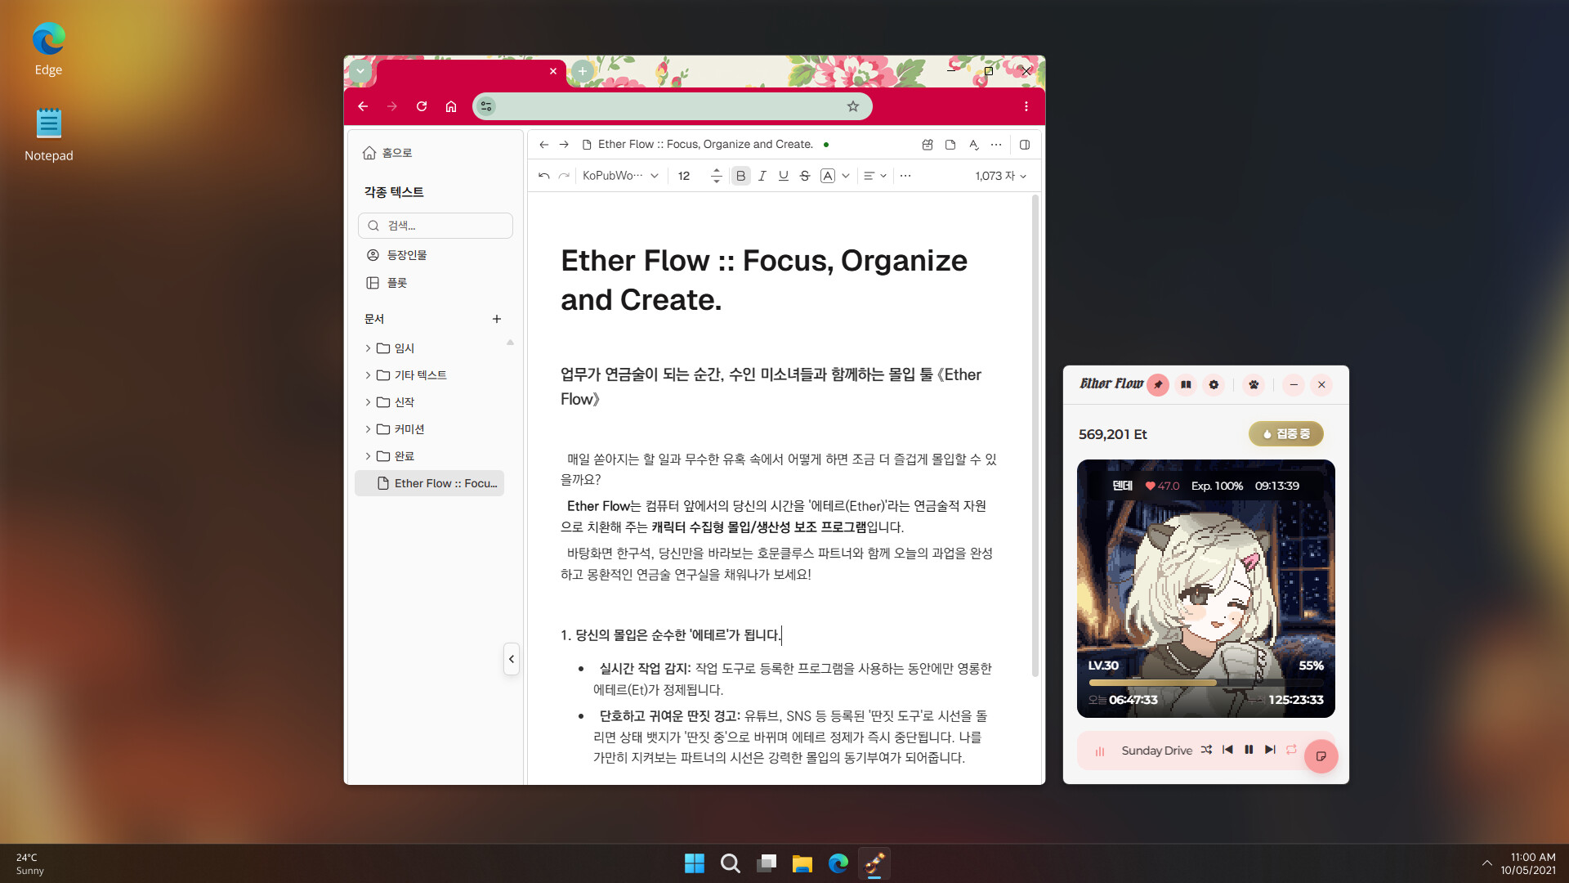Undo the last edit in the editor
The height and width of the screenshot is (883, 1569).
coord(544,176)
